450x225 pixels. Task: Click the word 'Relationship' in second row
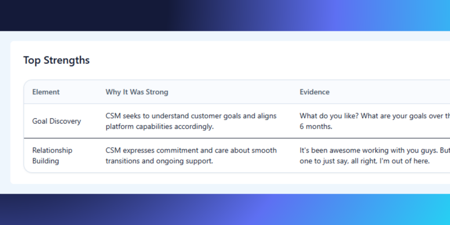(52, 150)
